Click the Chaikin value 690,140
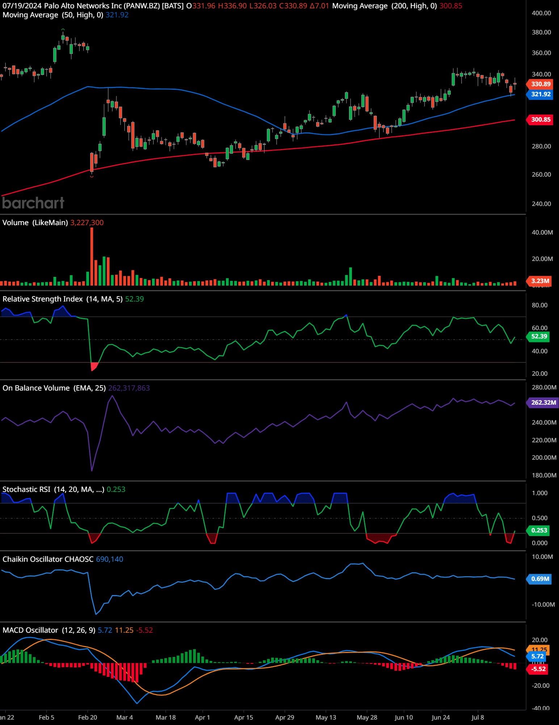The width and height of the screenshot is (559, 725). pyautogui.click(x=110, y=559)
